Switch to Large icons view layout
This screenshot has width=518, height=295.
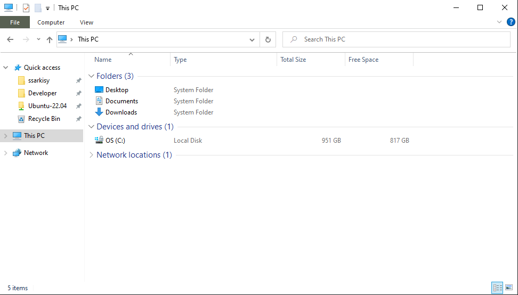(x=509, y=288)
